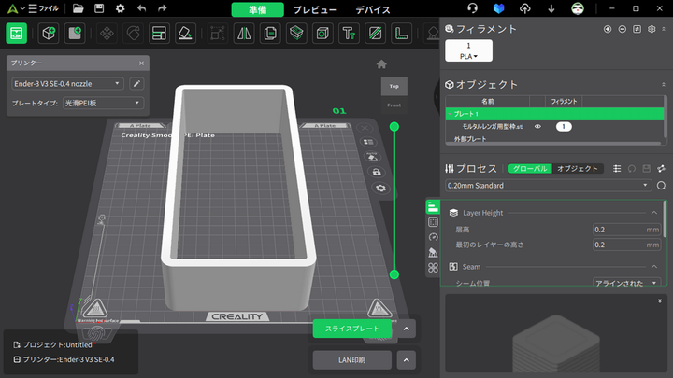Click the スライスプレート button

point(351,329)
